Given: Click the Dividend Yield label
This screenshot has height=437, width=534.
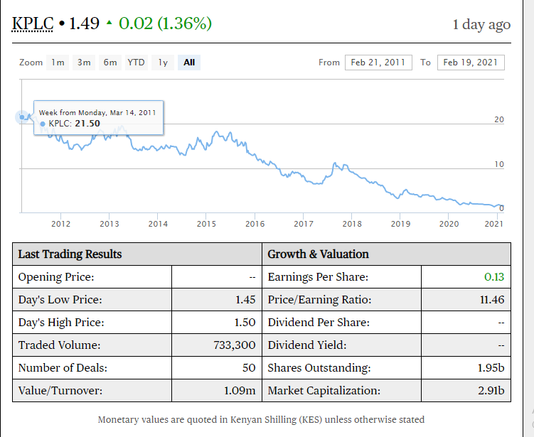Looking at the screenshot, I should pos(307,345).
